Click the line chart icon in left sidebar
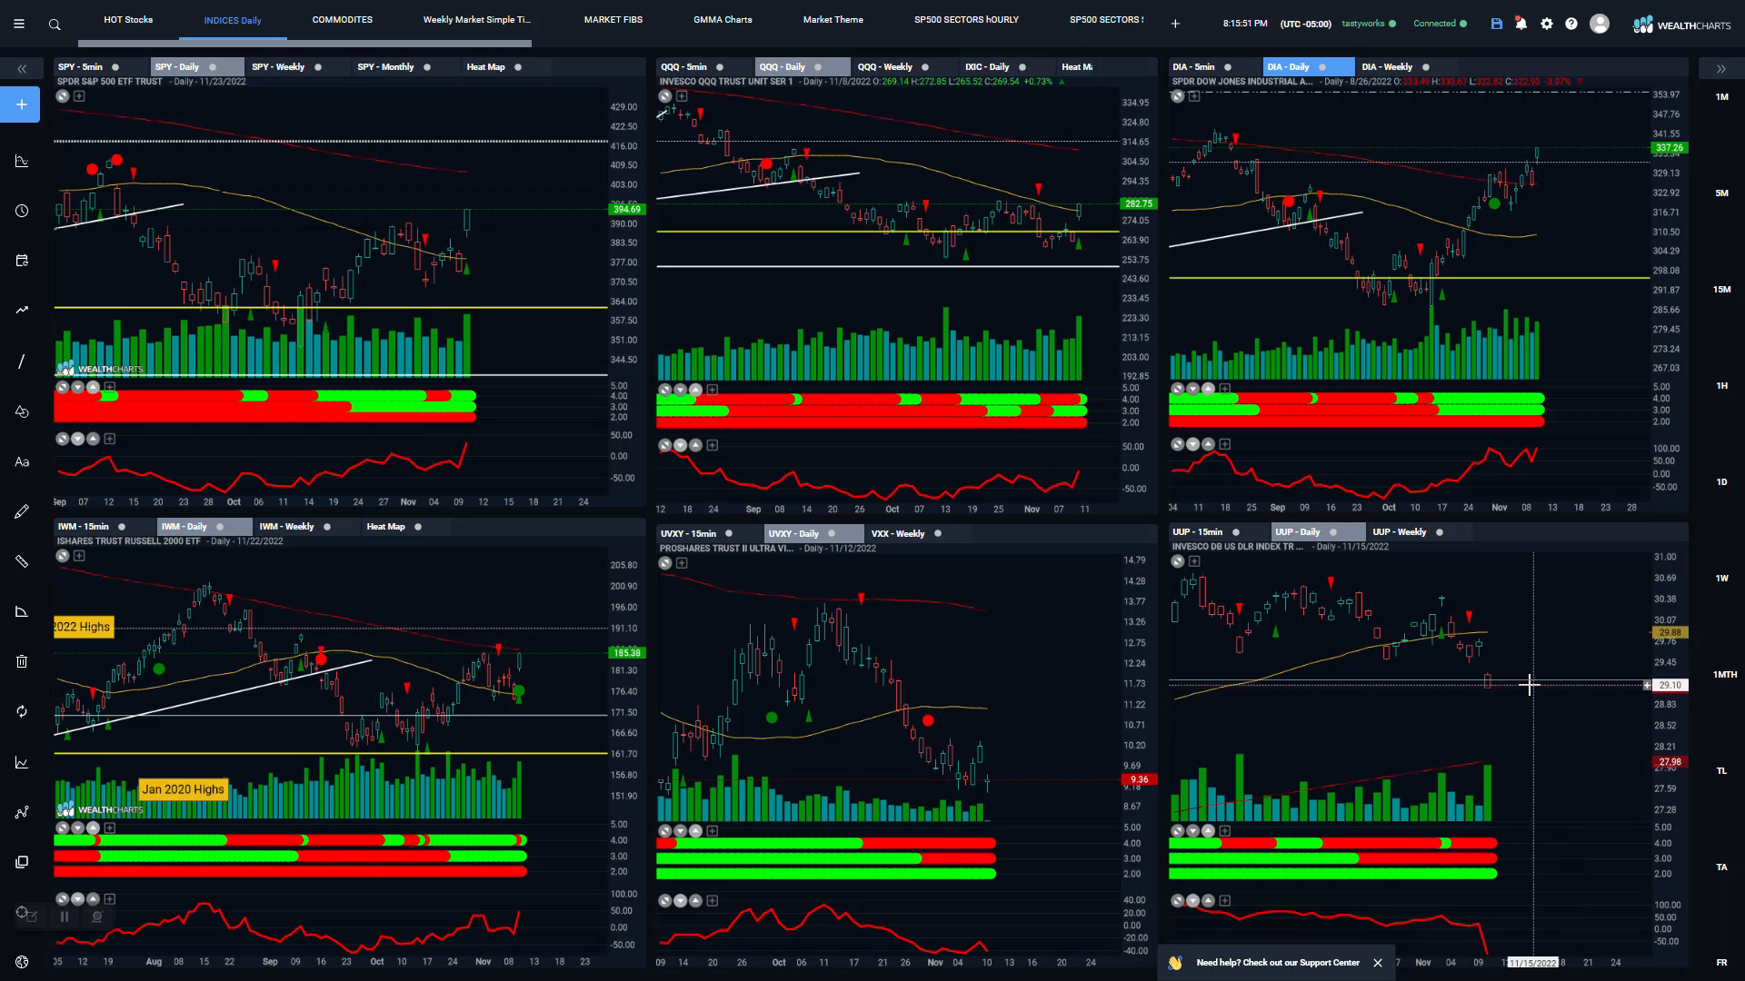The image size is (1745, 981). [x=22, y=762]
